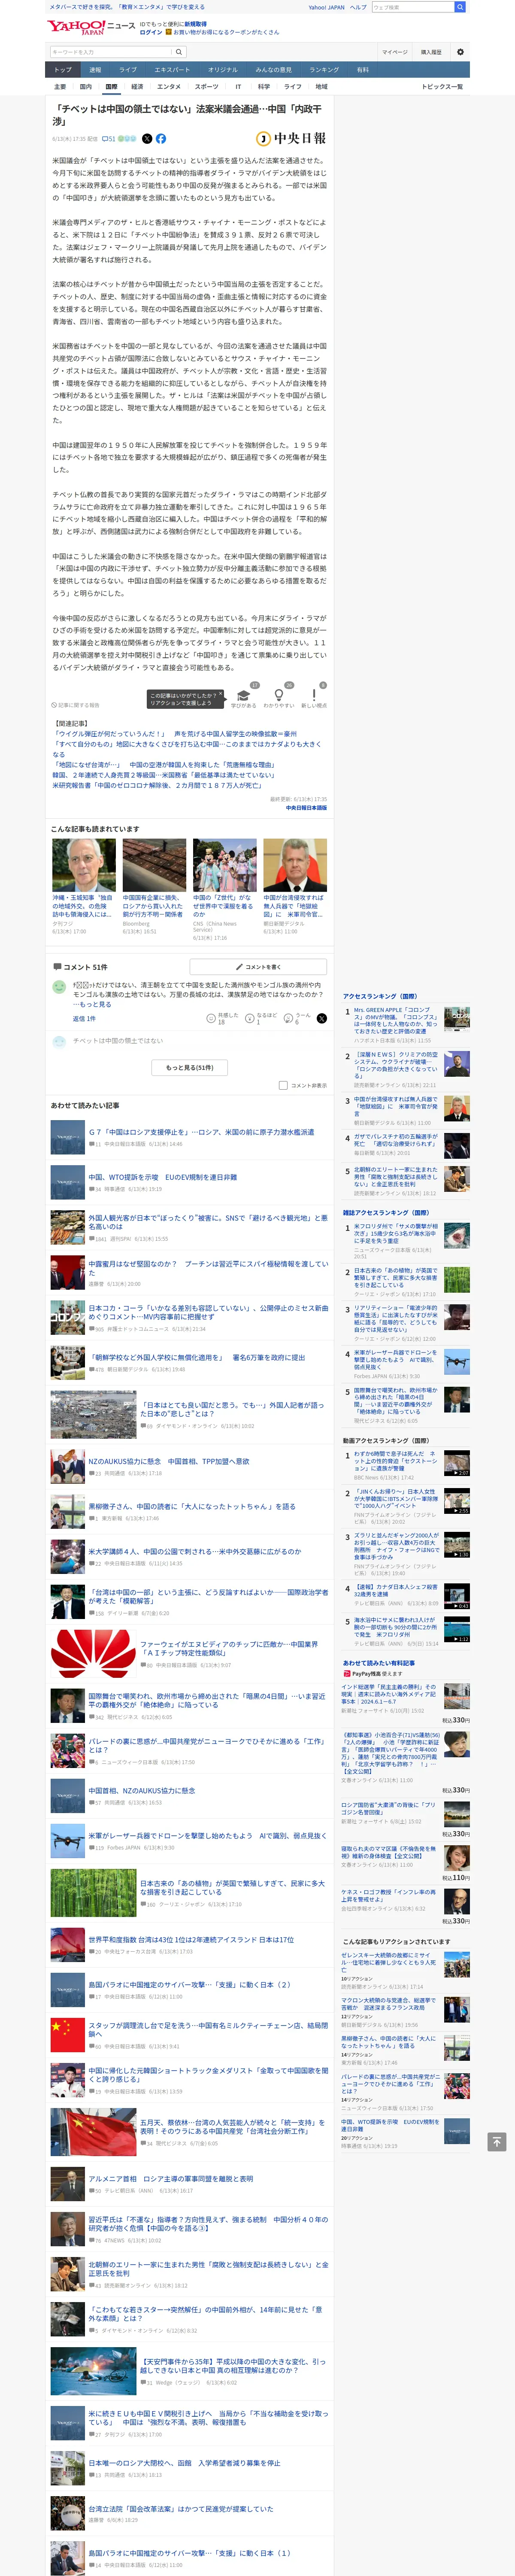Toggle the コメント非表示 checkbox
Screen dimensions: 515x2576
tap(283, 1085)
